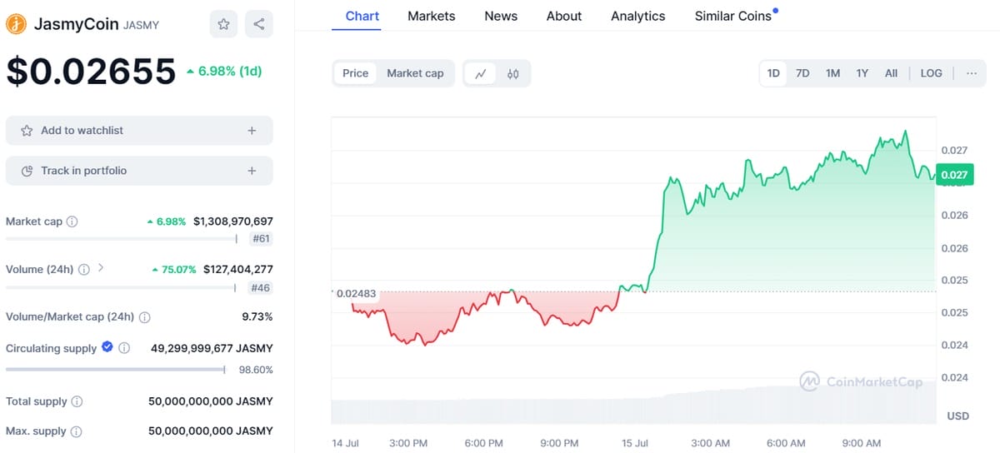Select Market cap chart mode

point(415,73)
